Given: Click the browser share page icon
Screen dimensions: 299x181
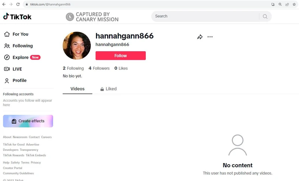Looking at the screenshot, I should (x=287, y=4).
